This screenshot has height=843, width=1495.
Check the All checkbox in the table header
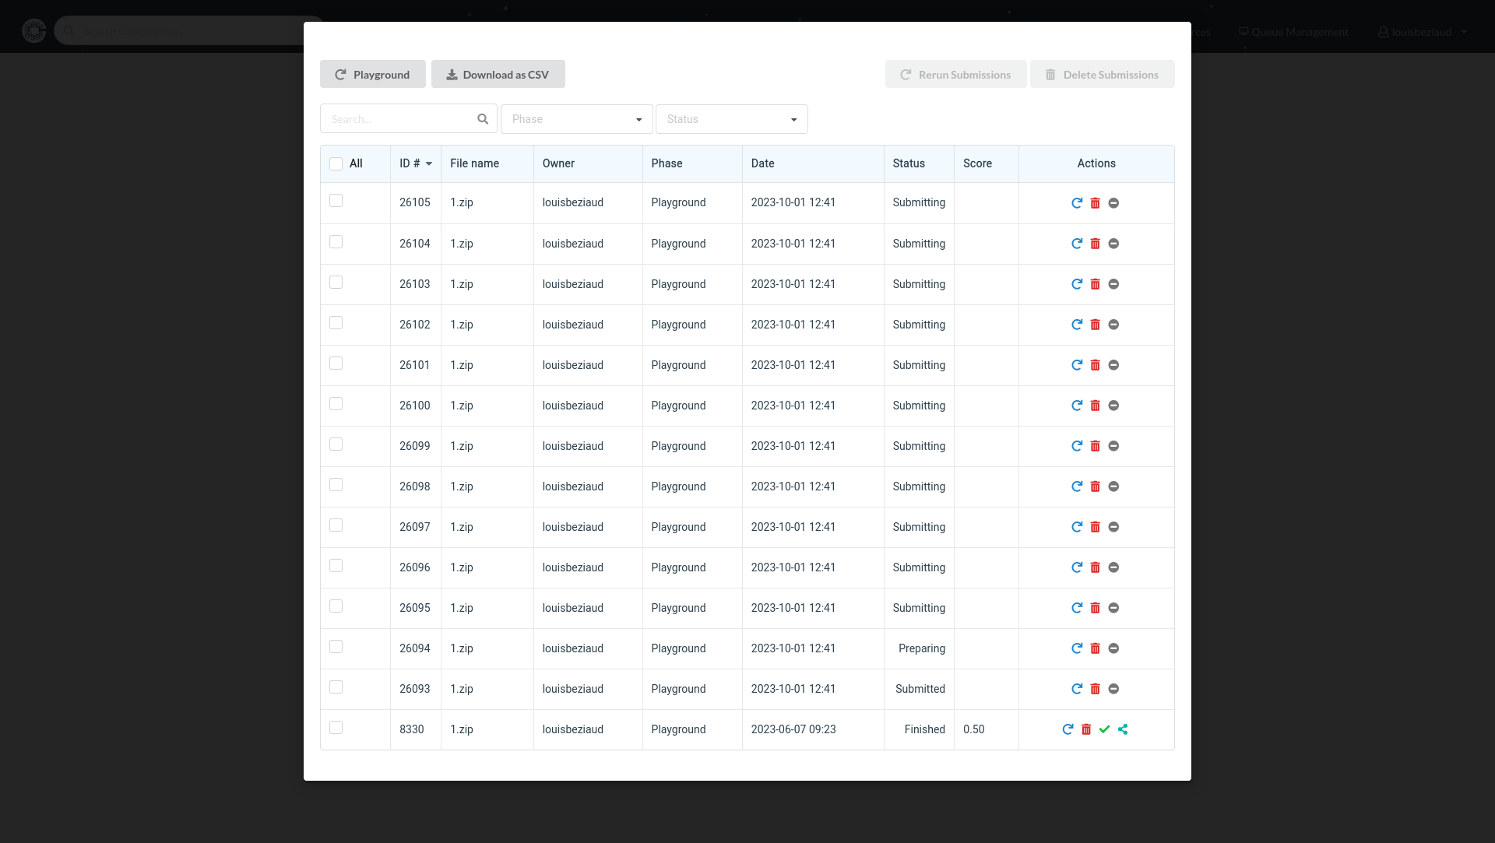[x=336, y=163]
